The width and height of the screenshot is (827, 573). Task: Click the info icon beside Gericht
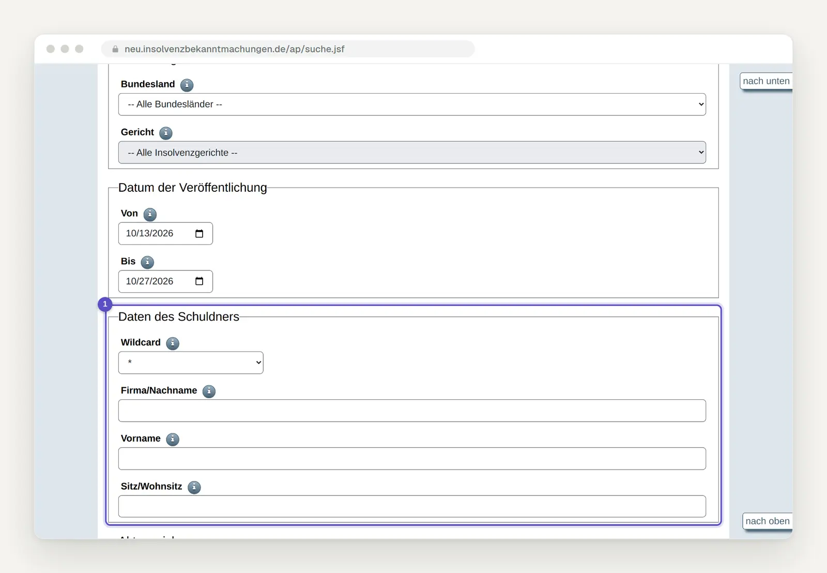pyautogui.click(x=166, y=133)
